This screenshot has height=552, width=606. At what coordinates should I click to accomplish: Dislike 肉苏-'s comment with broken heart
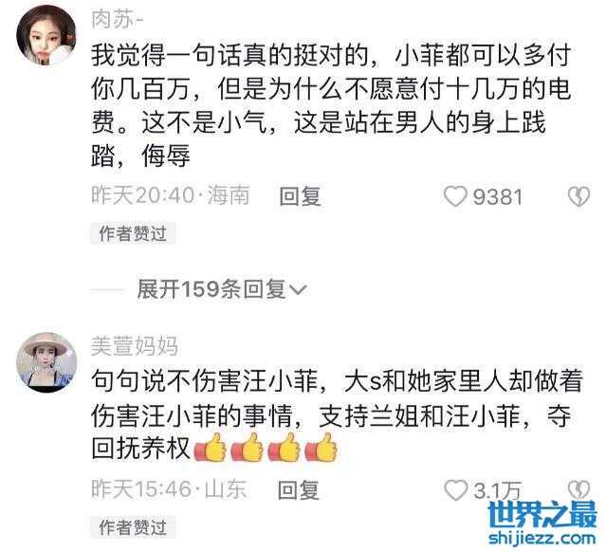click(578, 196)
